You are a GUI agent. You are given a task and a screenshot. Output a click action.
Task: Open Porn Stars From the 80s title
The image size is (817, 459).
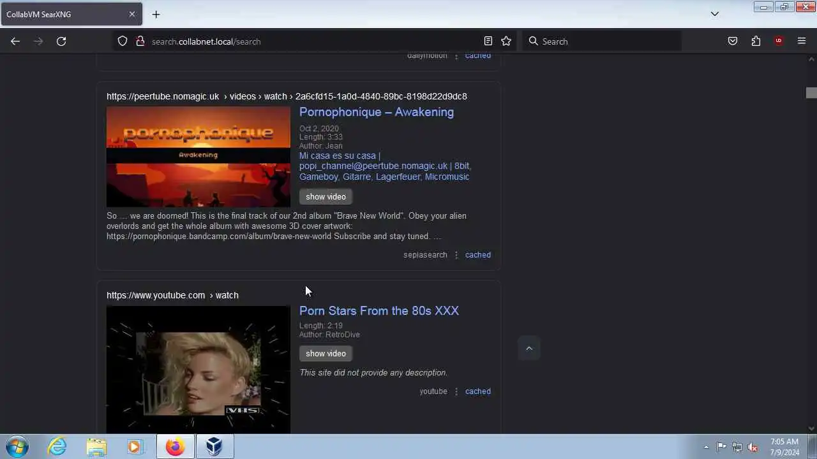pos(379,311)
